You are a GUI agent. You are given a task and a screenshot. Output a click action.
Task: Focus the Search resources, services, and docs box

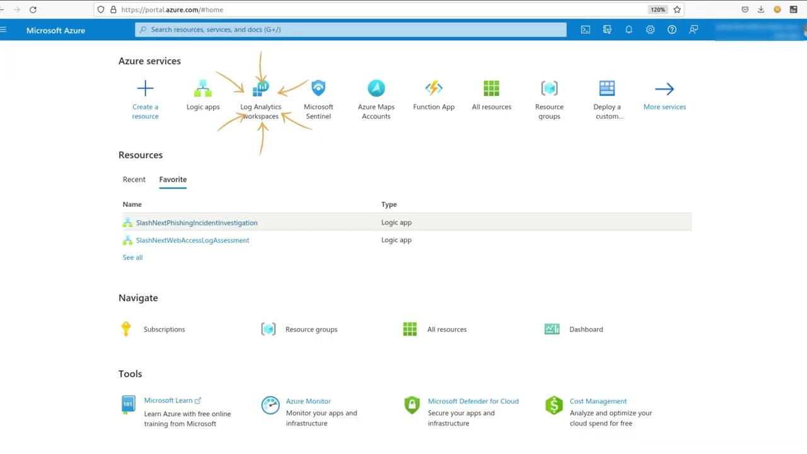pos(351,30)
